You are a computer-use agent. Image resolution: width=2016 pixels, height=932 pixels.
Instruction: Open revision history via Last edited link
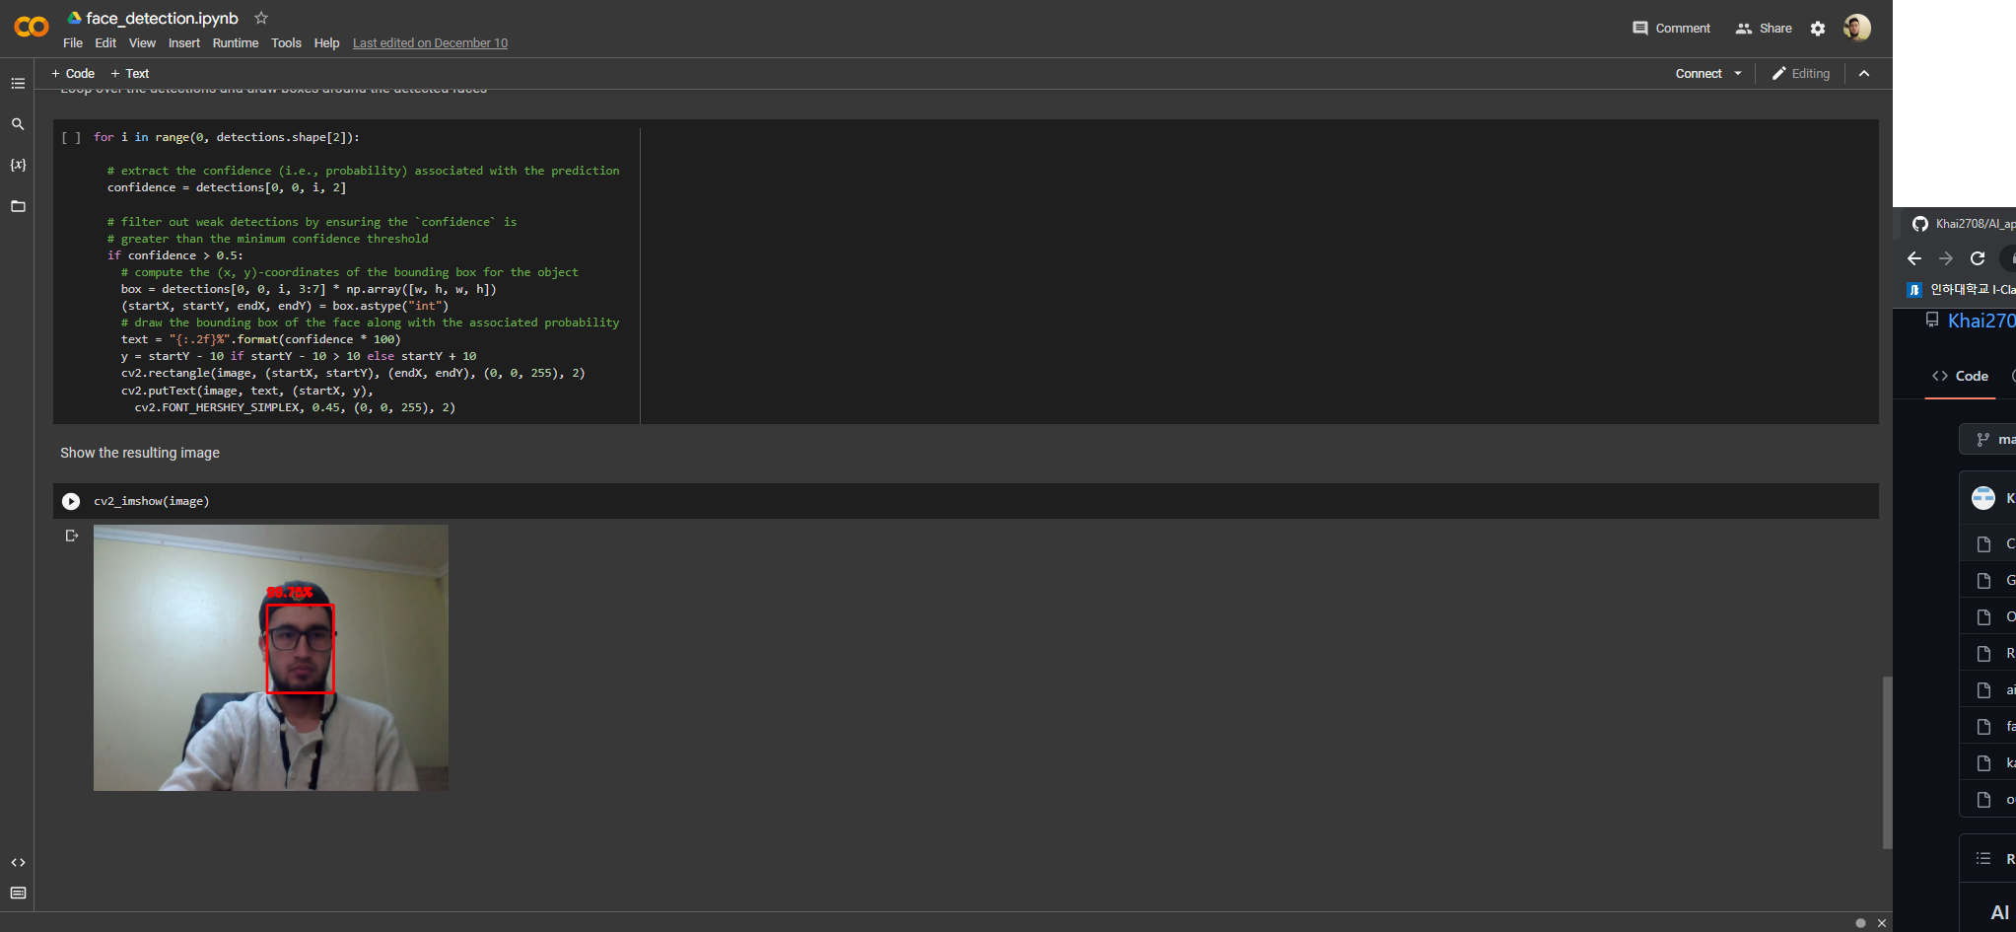(x=430, y=43)
